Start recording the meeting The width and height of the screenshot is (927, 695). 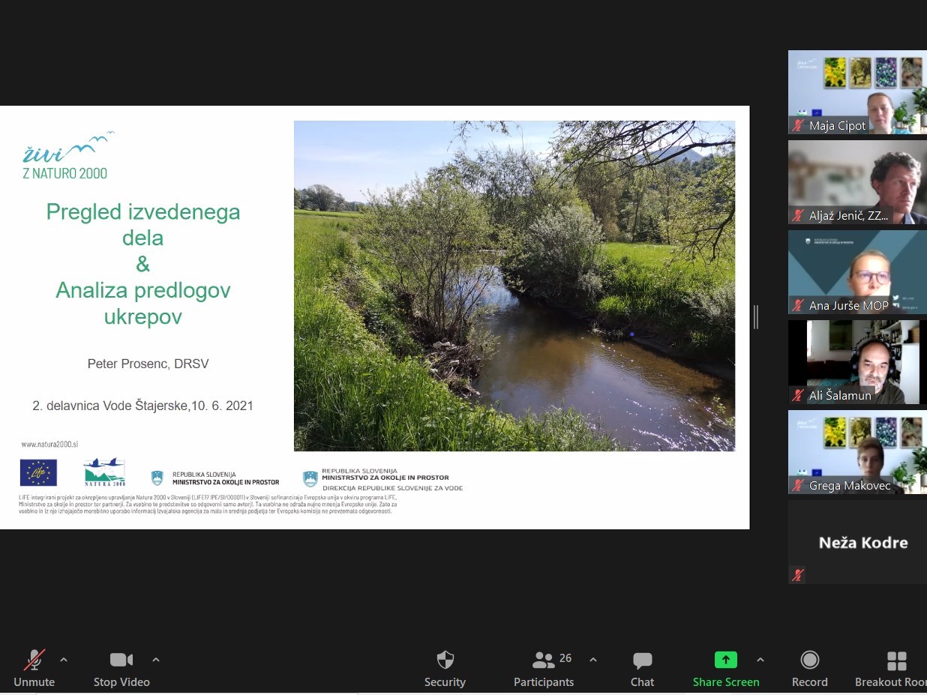[x=809, y=668]
